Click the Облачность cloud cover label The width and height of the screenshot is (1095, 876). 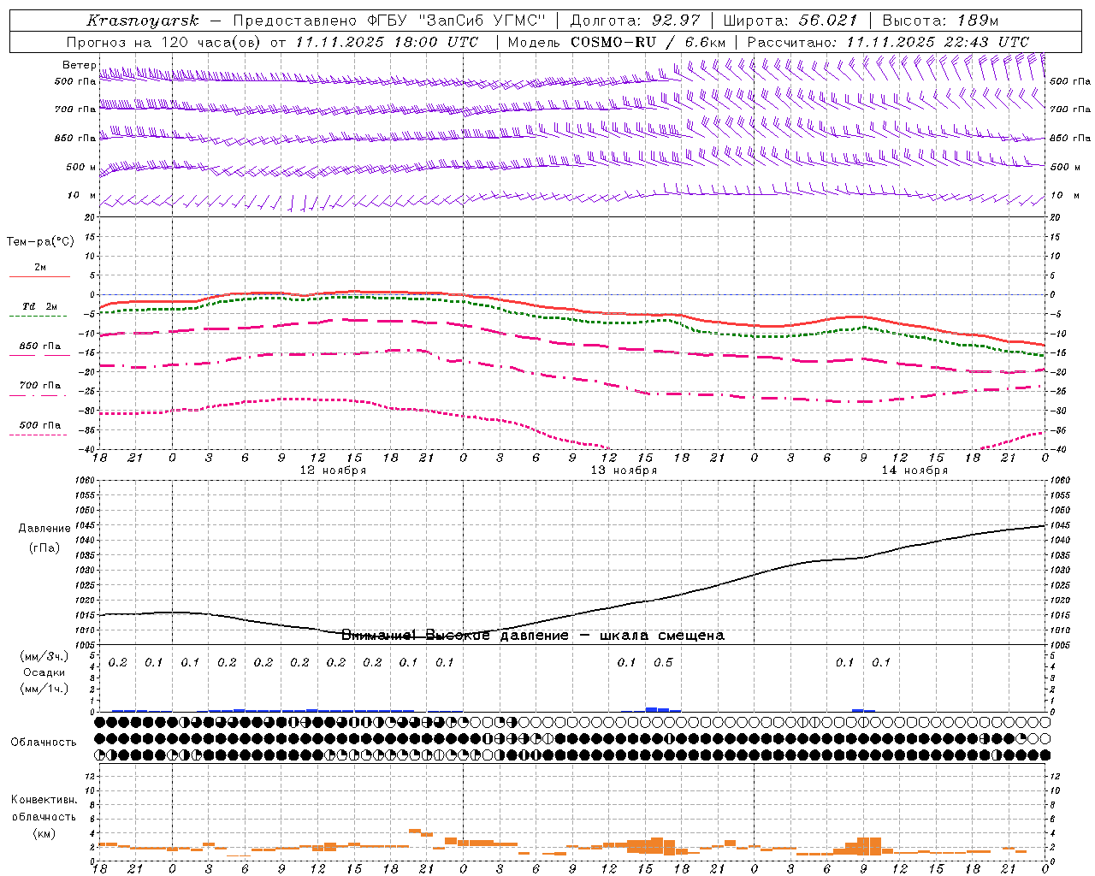pos(44,742)
